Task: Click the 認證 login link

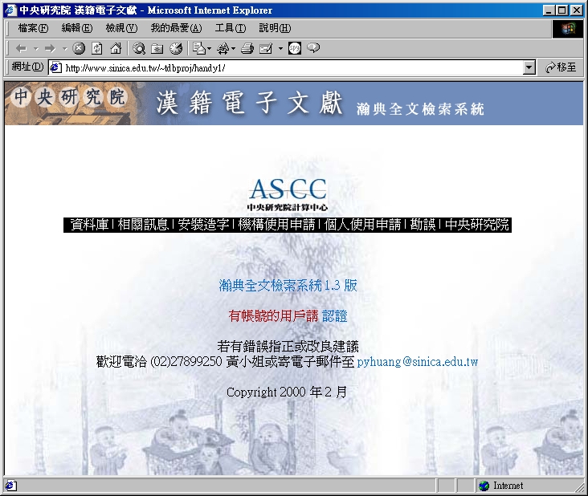Action: (334, 315)
